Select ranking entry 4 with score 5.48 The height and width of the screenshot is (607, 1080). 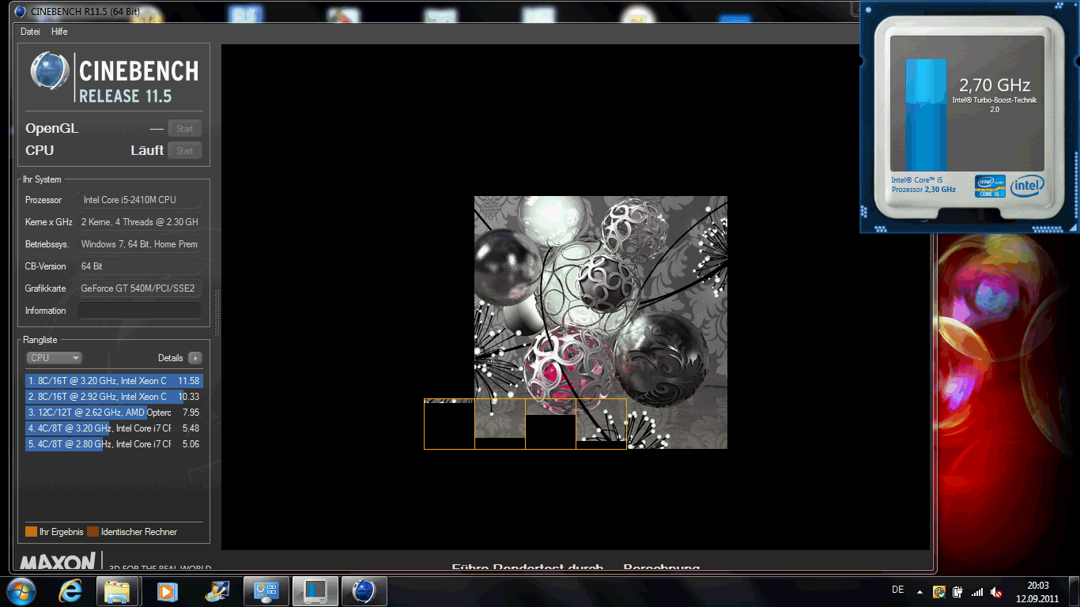tap(114, 428)
